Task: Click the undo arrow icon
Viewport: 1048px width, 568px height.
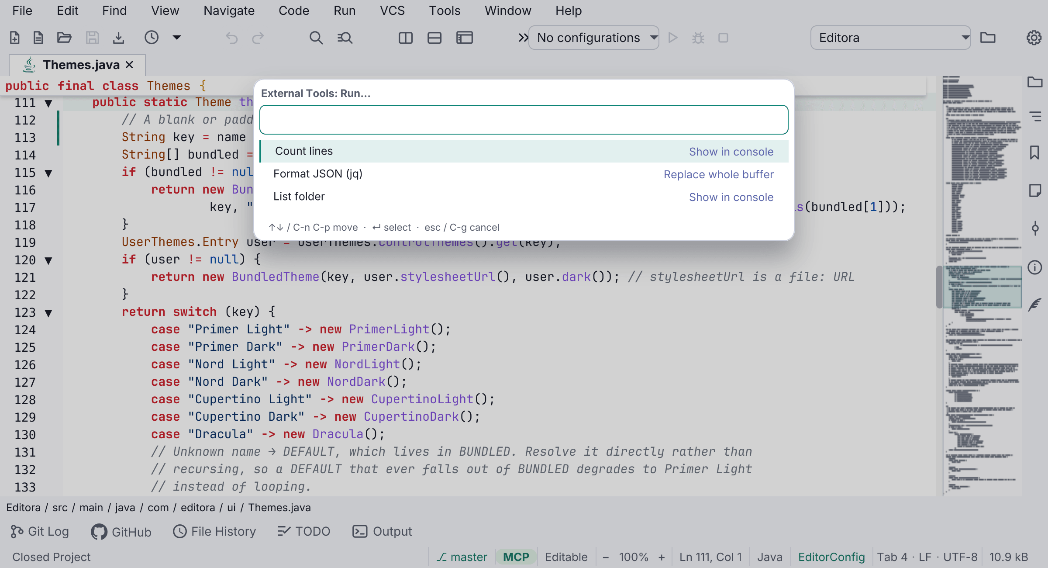Action: tap(231, 38)
